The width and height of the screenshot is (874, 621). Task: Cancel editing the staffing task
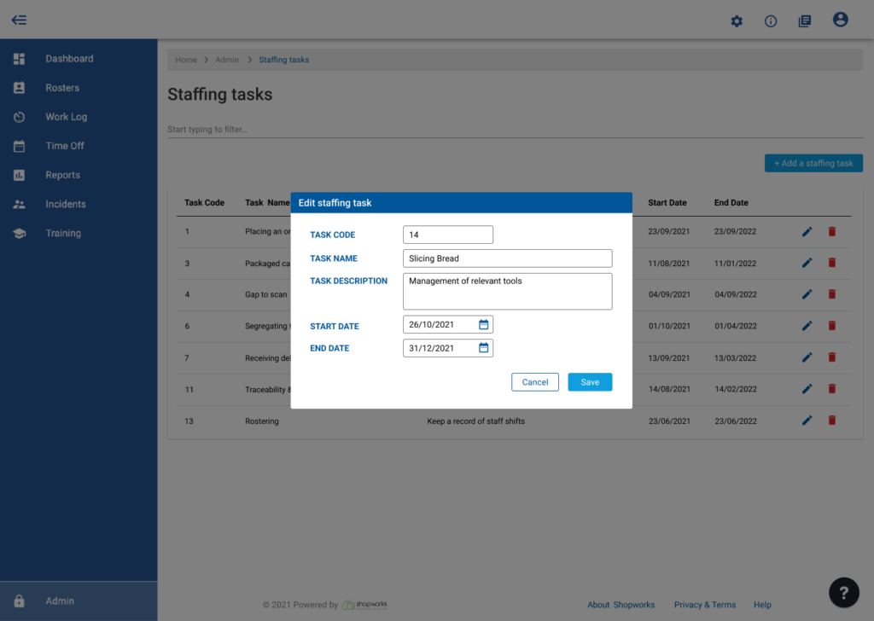pyautogui.click(x=535, y=382)
